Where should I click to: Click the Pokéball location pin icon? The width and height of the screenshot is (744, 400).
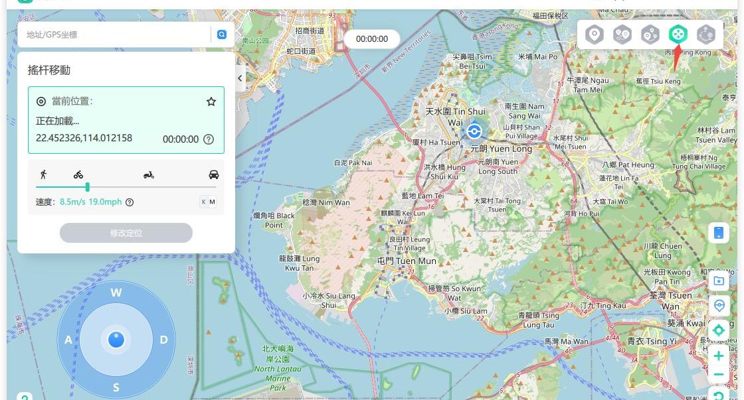(718, 305)
